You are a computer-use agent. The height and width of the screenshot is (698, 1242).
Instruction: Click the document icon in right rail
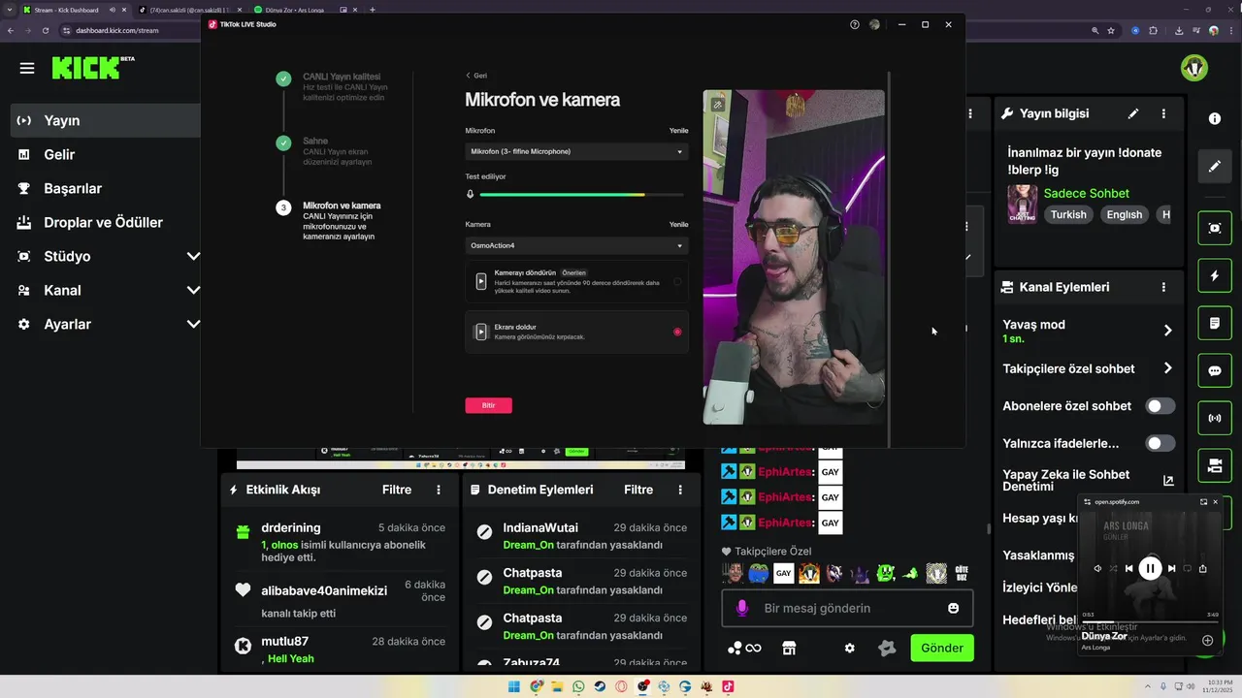point(1215,323)
